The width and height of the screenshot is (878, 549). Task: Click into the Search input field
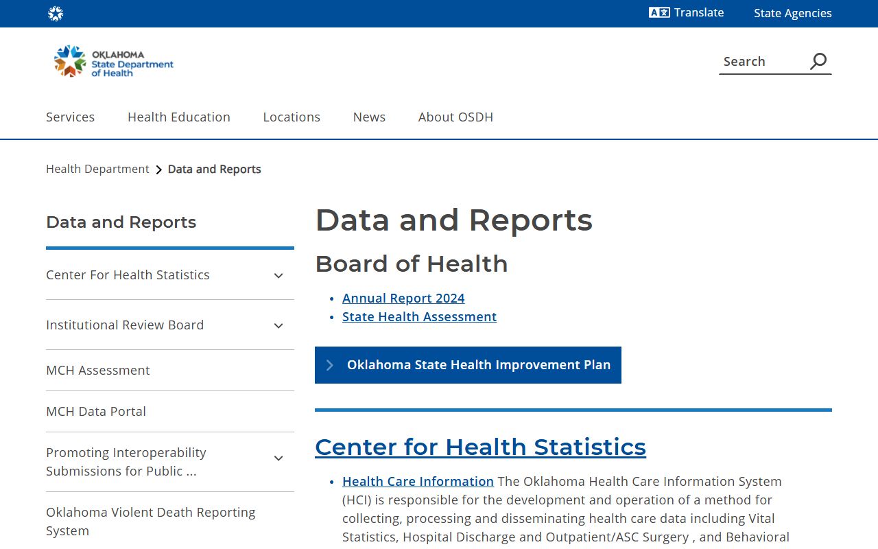[x=761, y=62]
